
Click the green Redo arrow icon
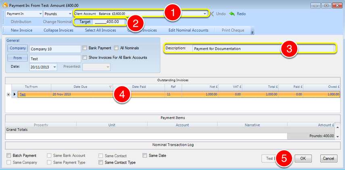(232, 14)
